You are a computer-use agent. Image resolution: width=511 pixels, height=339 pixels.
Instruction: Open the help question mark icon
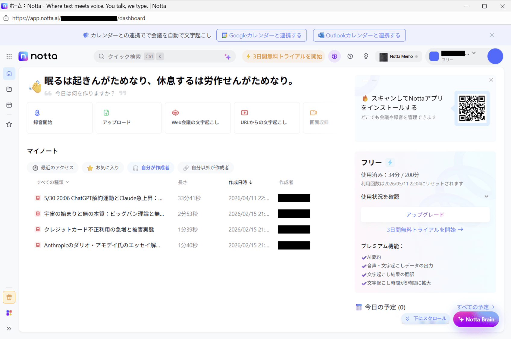pyautogui.click(x=350, y=56)
